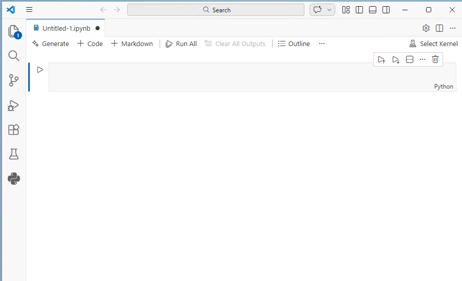
Task: Execute Cell and Below icon
Action: pyautogui.click(x=396, y=60)
